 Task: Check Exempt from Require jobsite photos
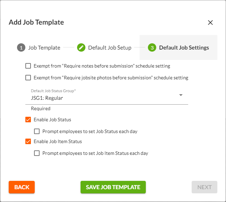coord(28,78)
